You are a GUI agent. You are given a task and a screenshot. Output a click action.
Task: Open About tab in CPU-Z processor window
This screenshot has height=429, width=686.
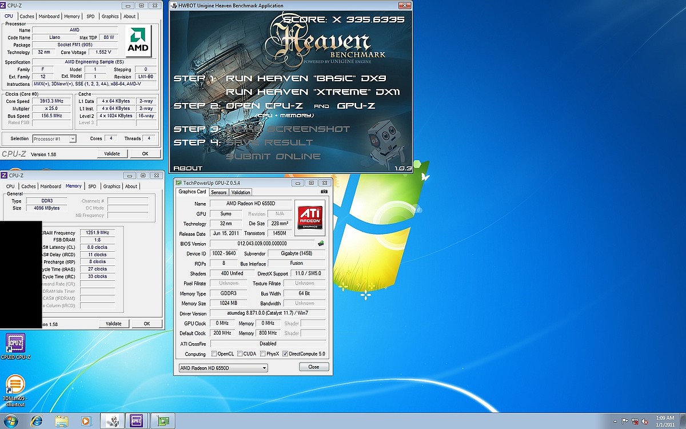tap(130, 17)
